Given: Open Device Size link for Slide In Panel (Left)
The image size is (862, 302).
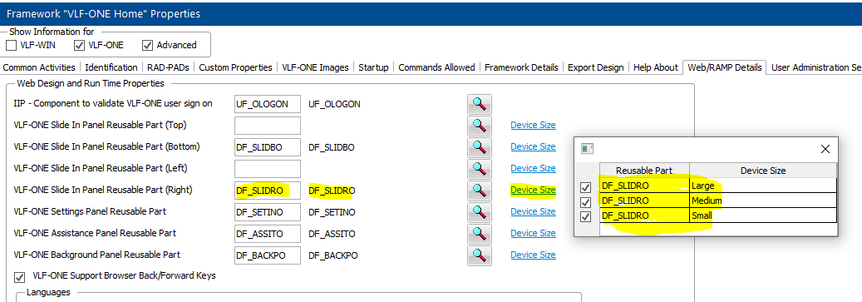Looking at the screenshot, I should pos(533,168).
